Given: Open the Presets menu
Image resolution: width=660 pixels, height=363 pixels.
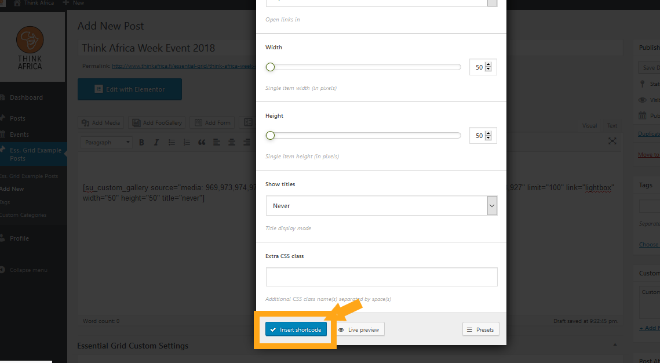Looking at the screenshot, I should pos(481,329).
